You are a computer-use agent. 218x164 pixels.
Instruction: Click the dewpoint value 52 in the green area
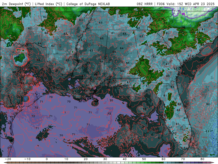[x=184, y=42]
